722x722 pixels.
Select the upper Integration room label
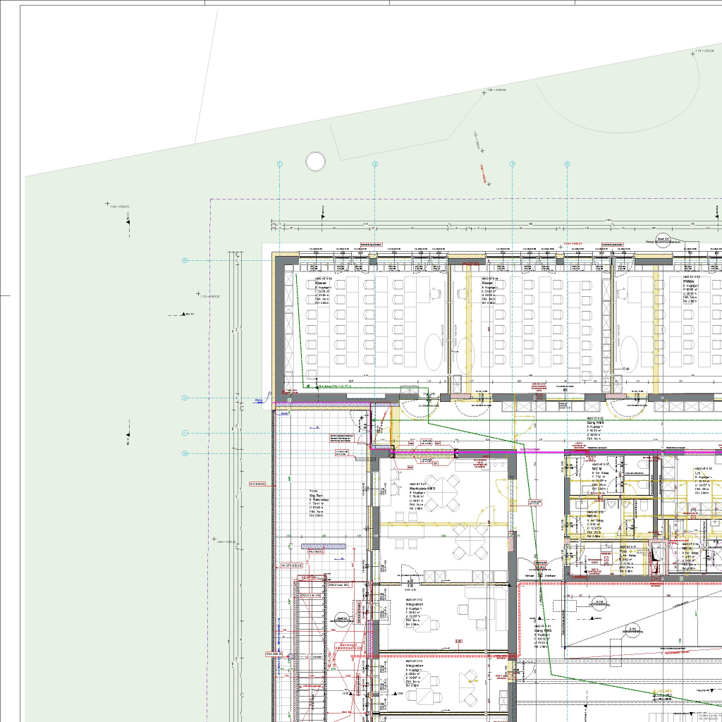click(415, 605)
